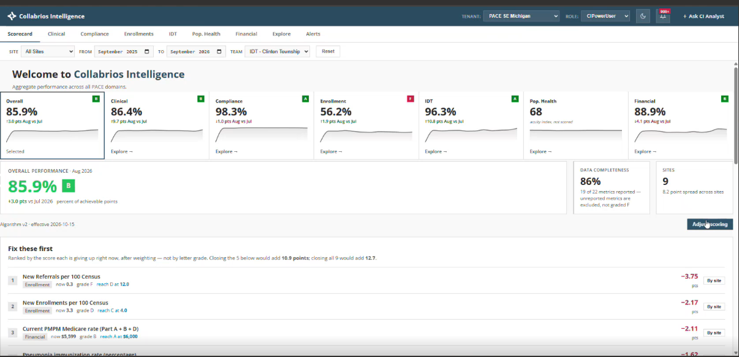Click New Enrollments per 100 Census
Image resolution: width=739 pixels, height=357 pixels.
pos(66,303)
